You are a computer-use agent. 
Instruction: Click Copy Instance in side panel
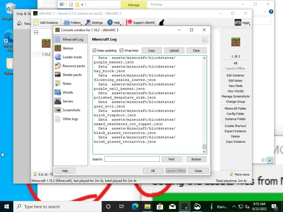click(x=235, y=142)
